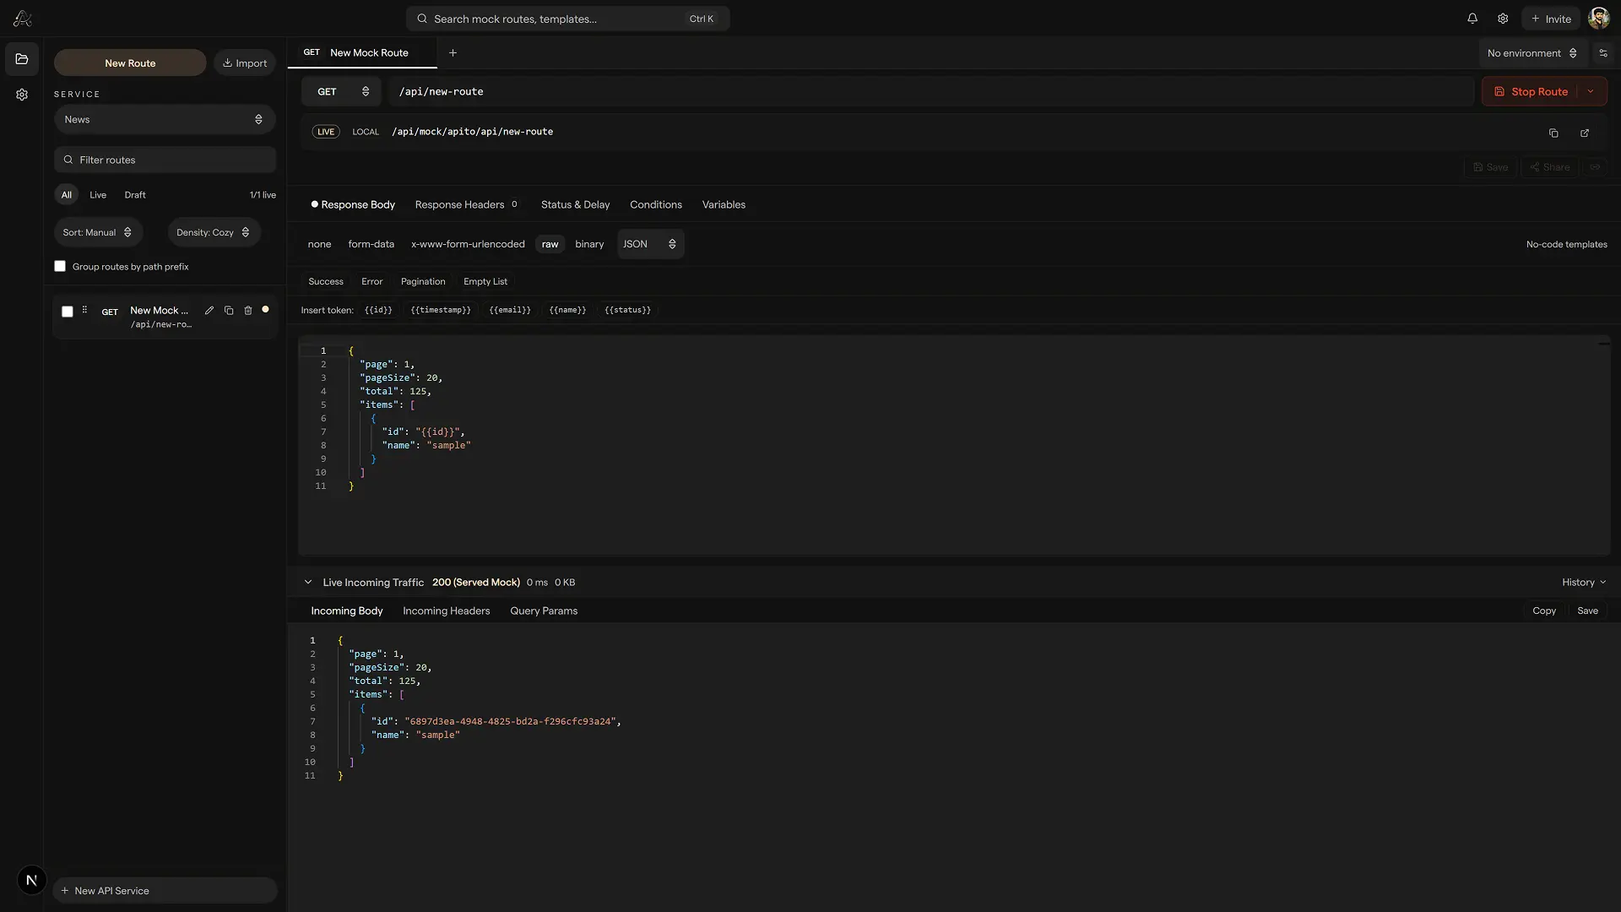Apply the Pagination template
This screenshot has width=1621, height=912.
(423, 281)
